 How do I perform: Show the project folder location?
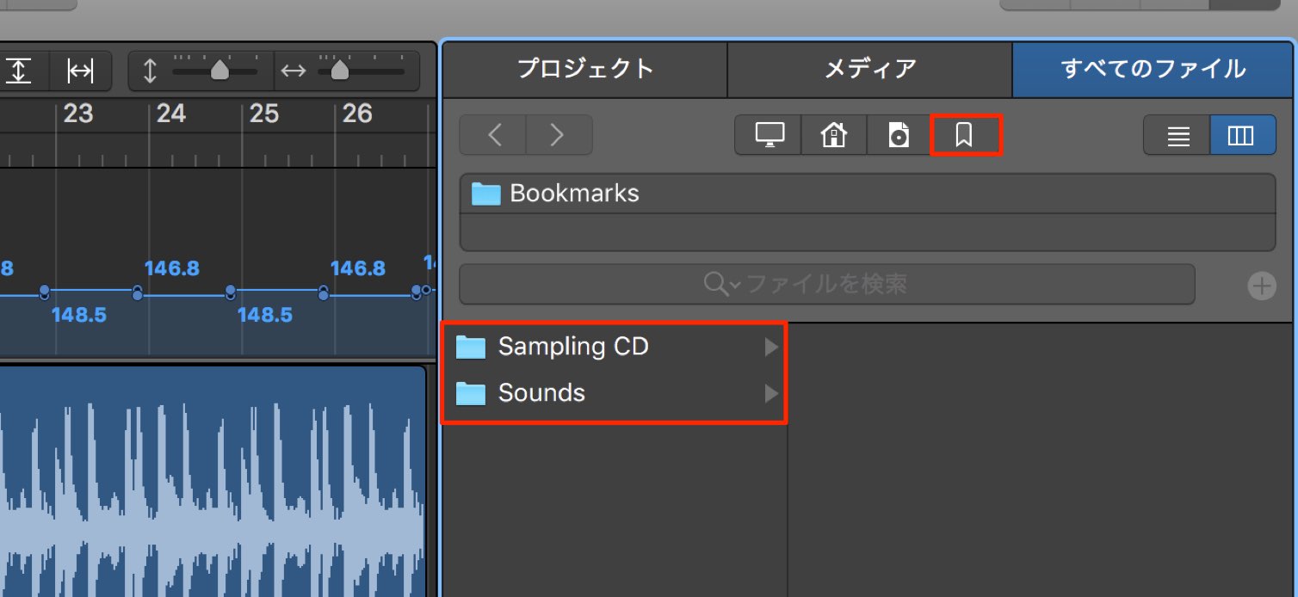coord(899,135)
